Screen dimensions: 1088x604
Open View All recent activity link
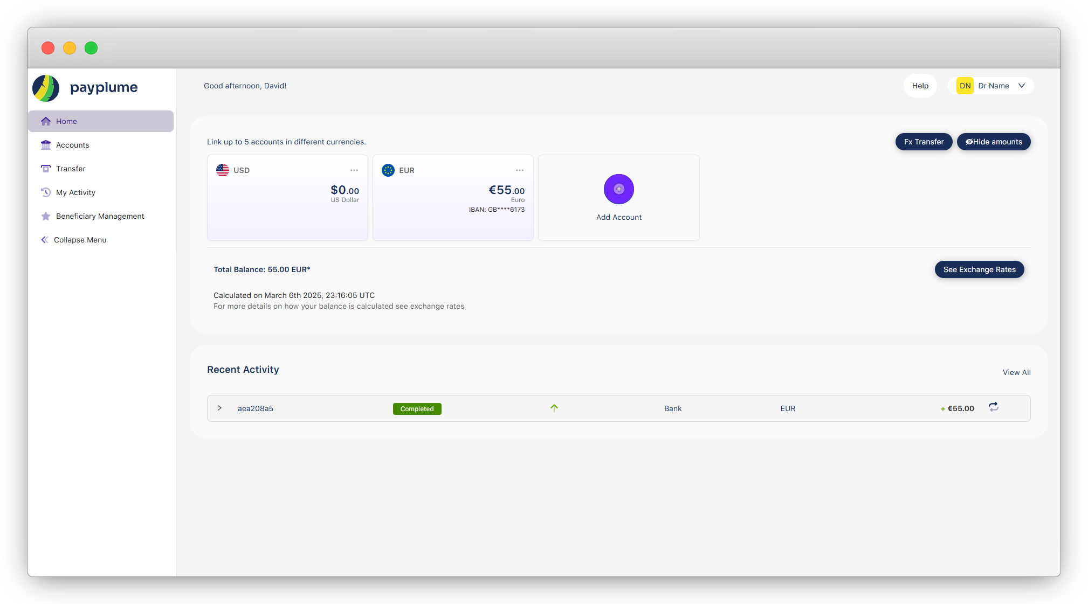(1016, 372)
